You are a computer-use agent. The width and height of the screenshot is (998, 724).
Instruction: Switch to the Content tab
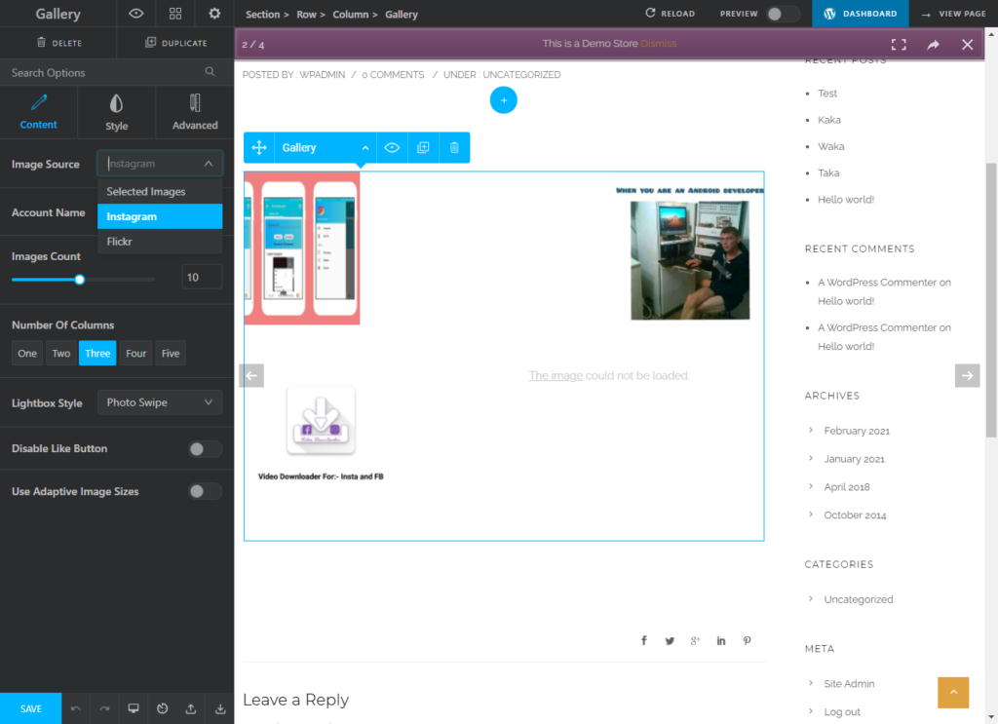(x=38, y=112)
